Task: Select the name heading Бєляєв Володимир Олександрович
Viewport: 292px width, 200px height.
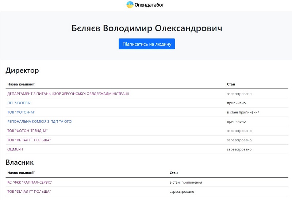Action: 147,28
